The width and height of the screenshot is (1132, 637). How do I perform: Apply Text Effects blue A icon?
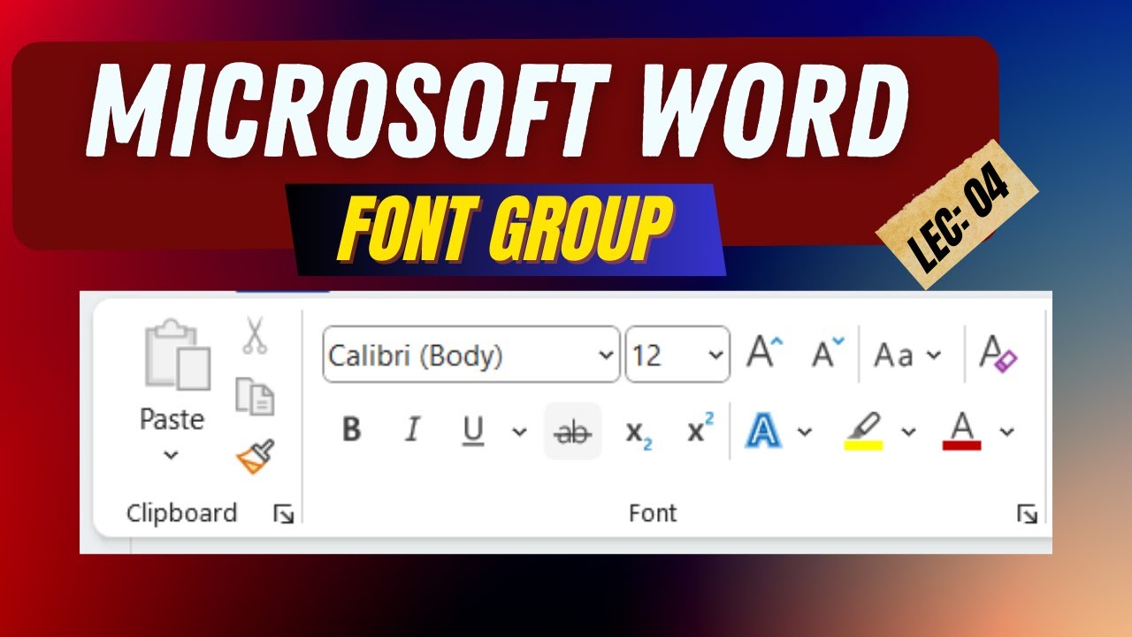click(763, 431)
